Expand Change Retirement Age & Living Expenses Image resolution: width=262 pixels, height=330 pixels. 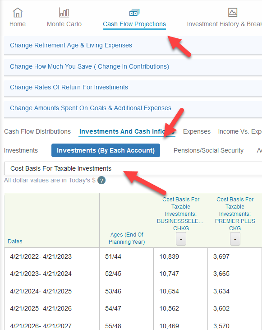click(x=133, y=45)
